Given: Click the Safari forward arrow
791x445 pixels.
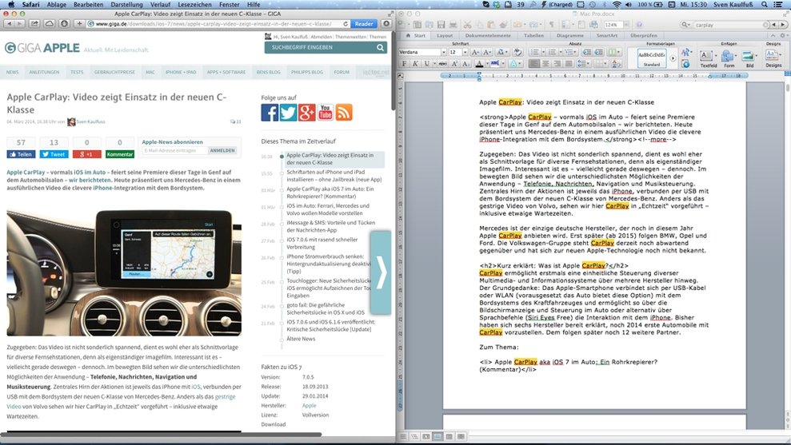Looking at the screenshot, I should pos(20,24).
